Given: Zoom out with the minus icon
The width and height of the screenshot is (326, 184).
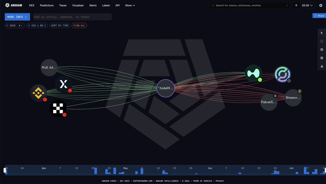Looking at the screenshot, I should [322, 58].
